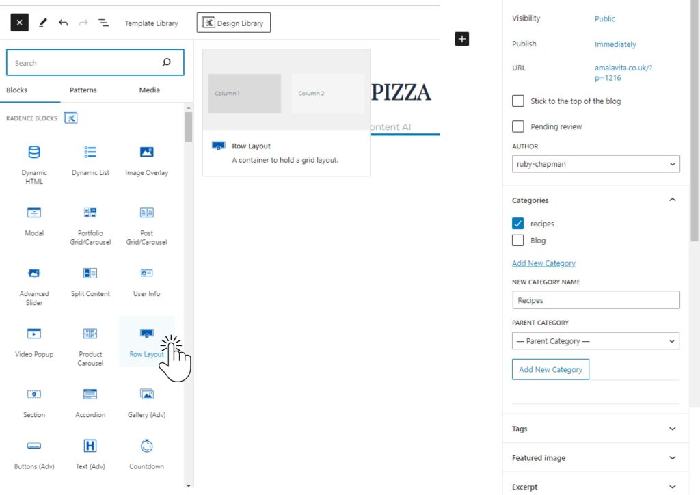Add the Advanced Slider block

tap(33, 273)
